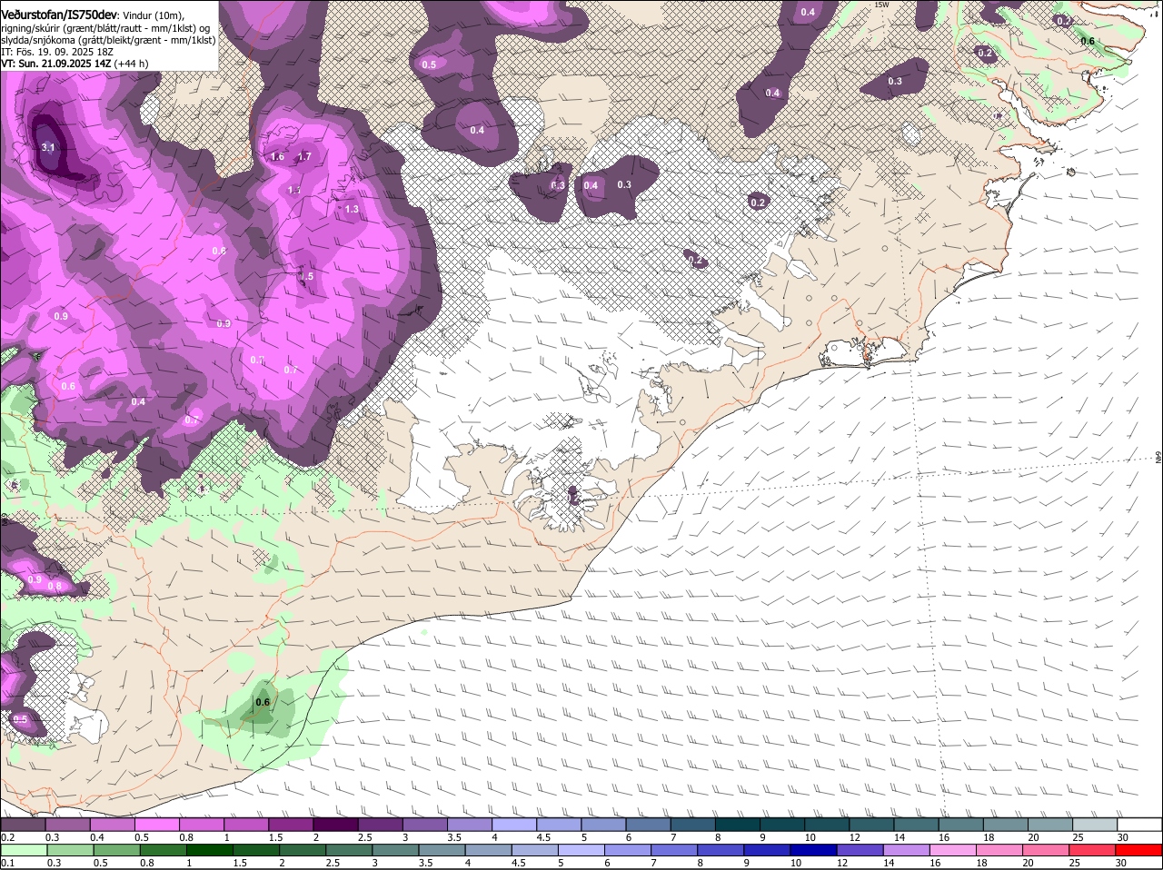Pick deep blue lower swatch labeled 10
This screenshot has width=1163, height=870.
(x=812, y=850)
